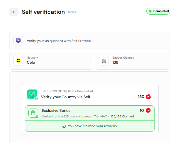This screenshot has height=143, width=175.
Task: Click the red SC points badge icon
Action: (148, 97)
